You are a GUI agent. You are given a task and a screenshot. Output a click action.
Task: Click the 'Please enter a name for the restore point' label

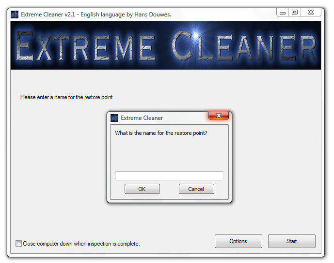[66, 97]
